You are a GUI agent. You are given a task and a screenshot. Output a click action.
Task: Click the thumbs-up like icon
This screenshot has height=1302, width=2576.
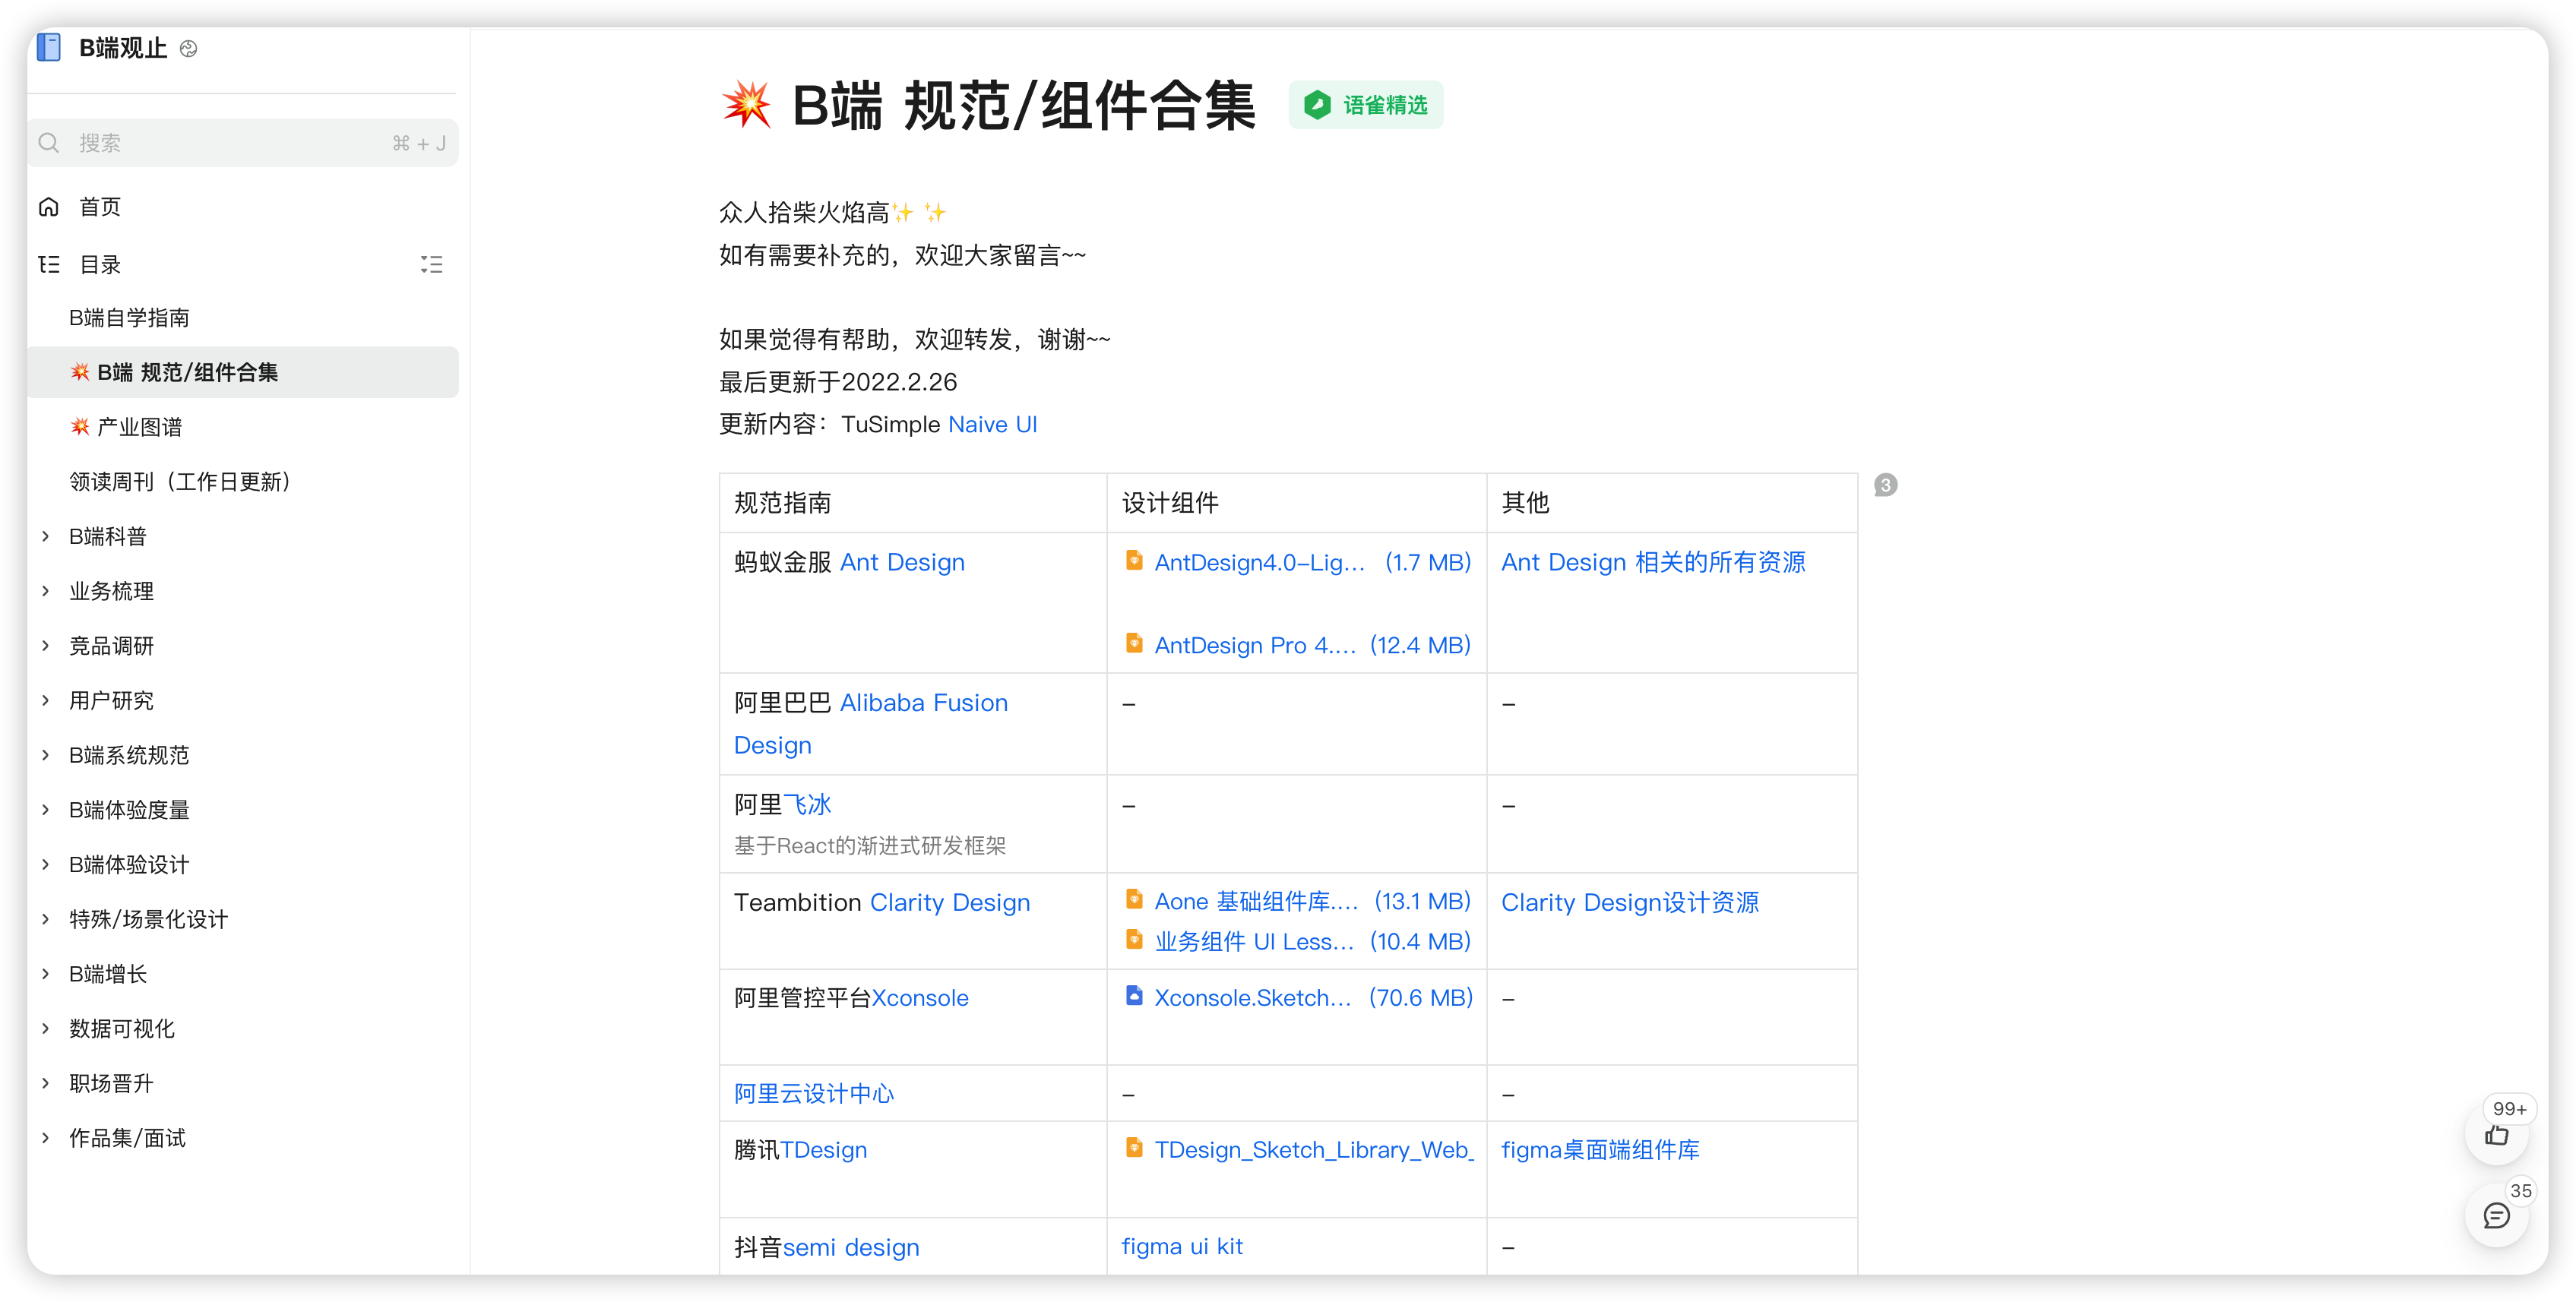point(2496,1135)
